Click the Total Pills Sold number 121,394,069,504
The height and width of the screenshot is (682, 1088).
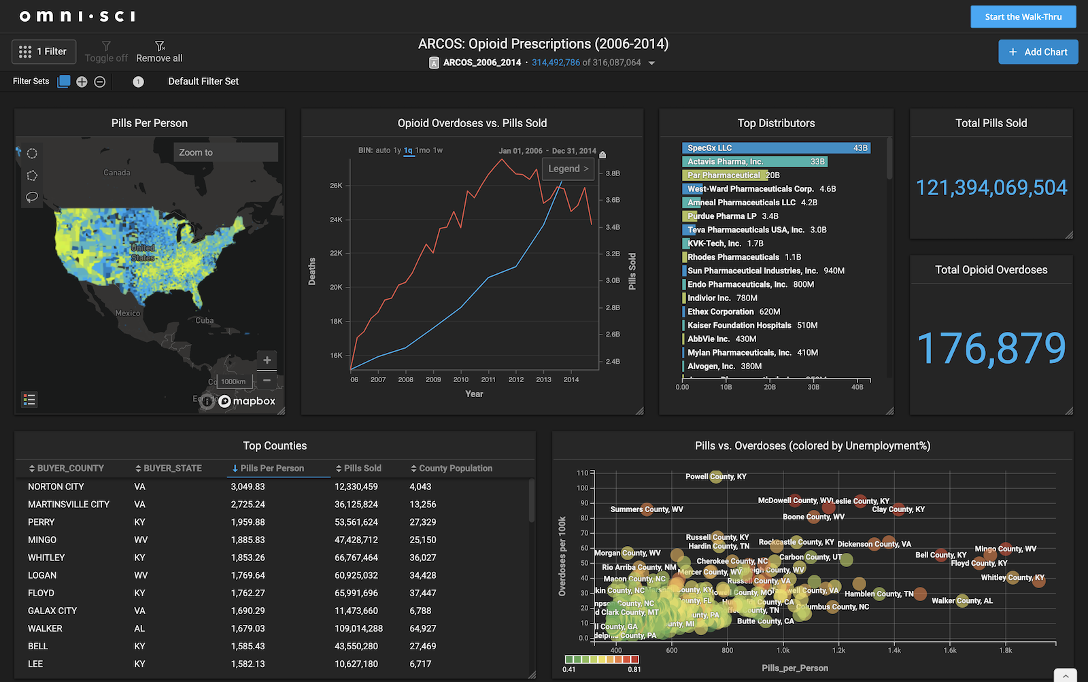point(991,188)
